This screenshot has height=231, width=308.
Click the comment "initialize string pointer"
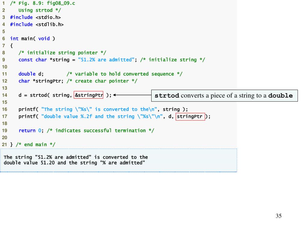[62, 53]
